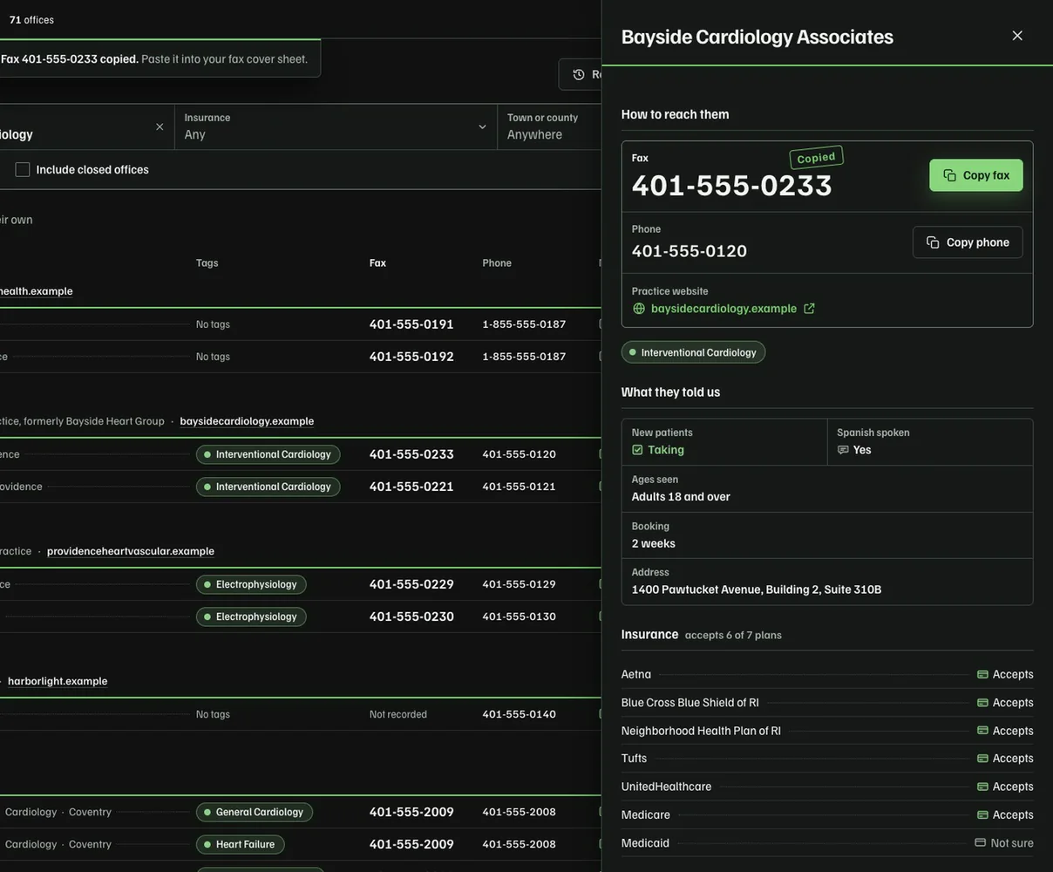Image resolution: width=1053 pixels, height=872 pixels.
Task: Select fax number 401-555-0230
Action: coord(411,617)
